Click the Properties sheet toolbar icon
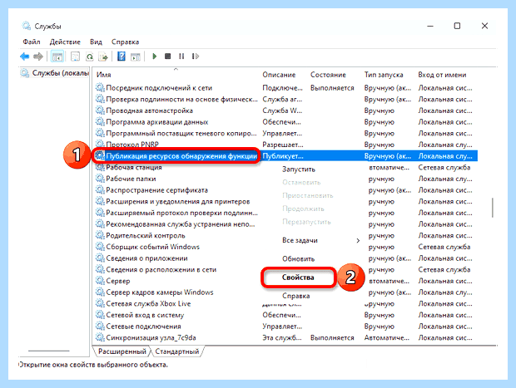 click(76, 56)
